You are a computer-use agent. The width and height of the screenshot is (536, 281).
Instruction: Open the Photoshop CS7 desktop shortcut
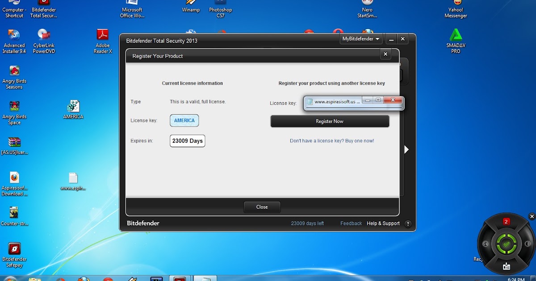221,9
